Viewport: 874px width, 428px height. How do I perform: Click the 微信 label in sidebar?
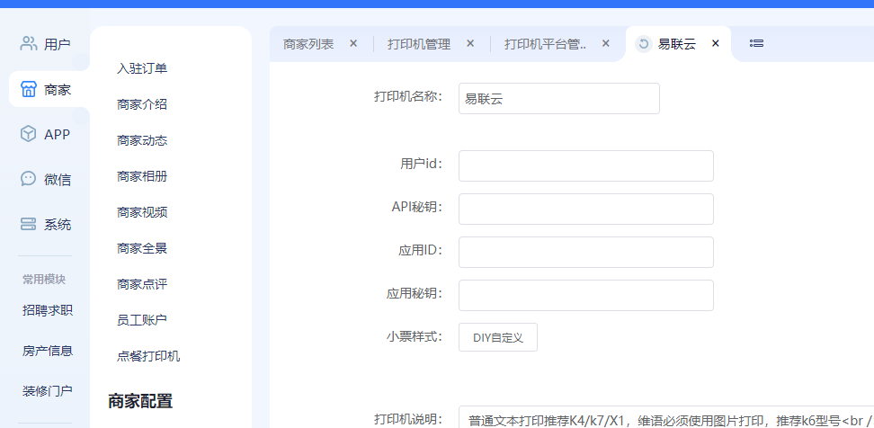coord(58,180)
